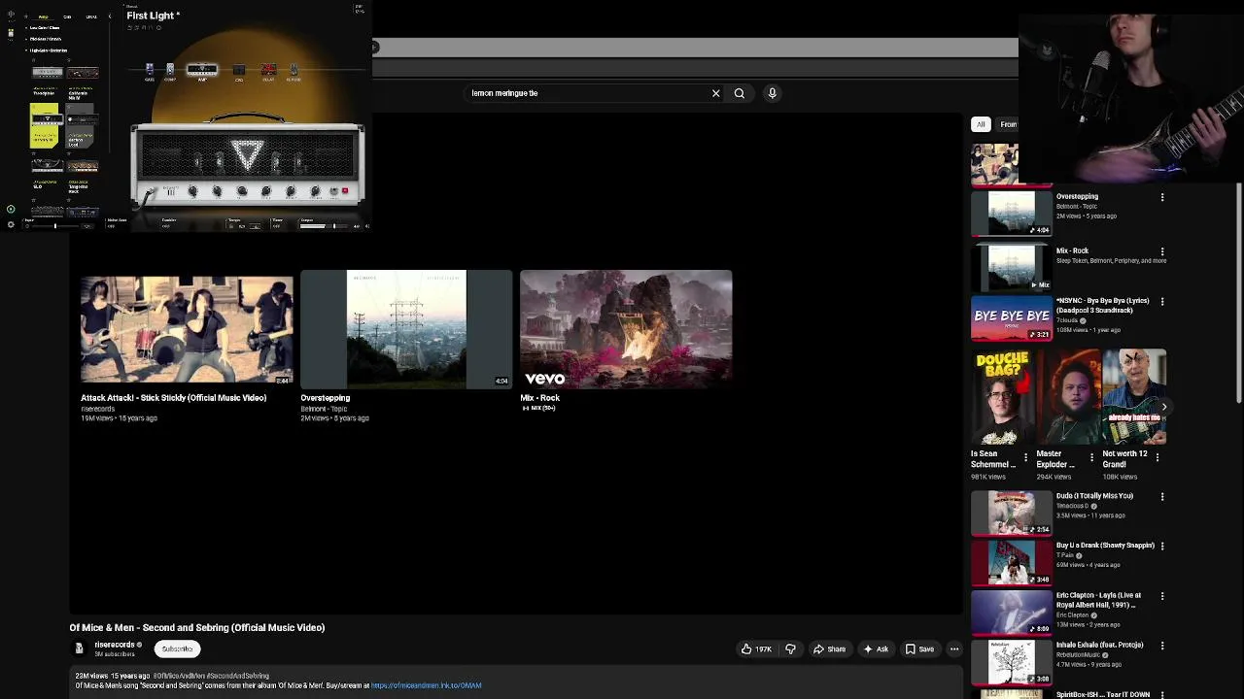This screenshot has height=699, width=1244.
Task: Click the Ask button
Action: point(876,649)
